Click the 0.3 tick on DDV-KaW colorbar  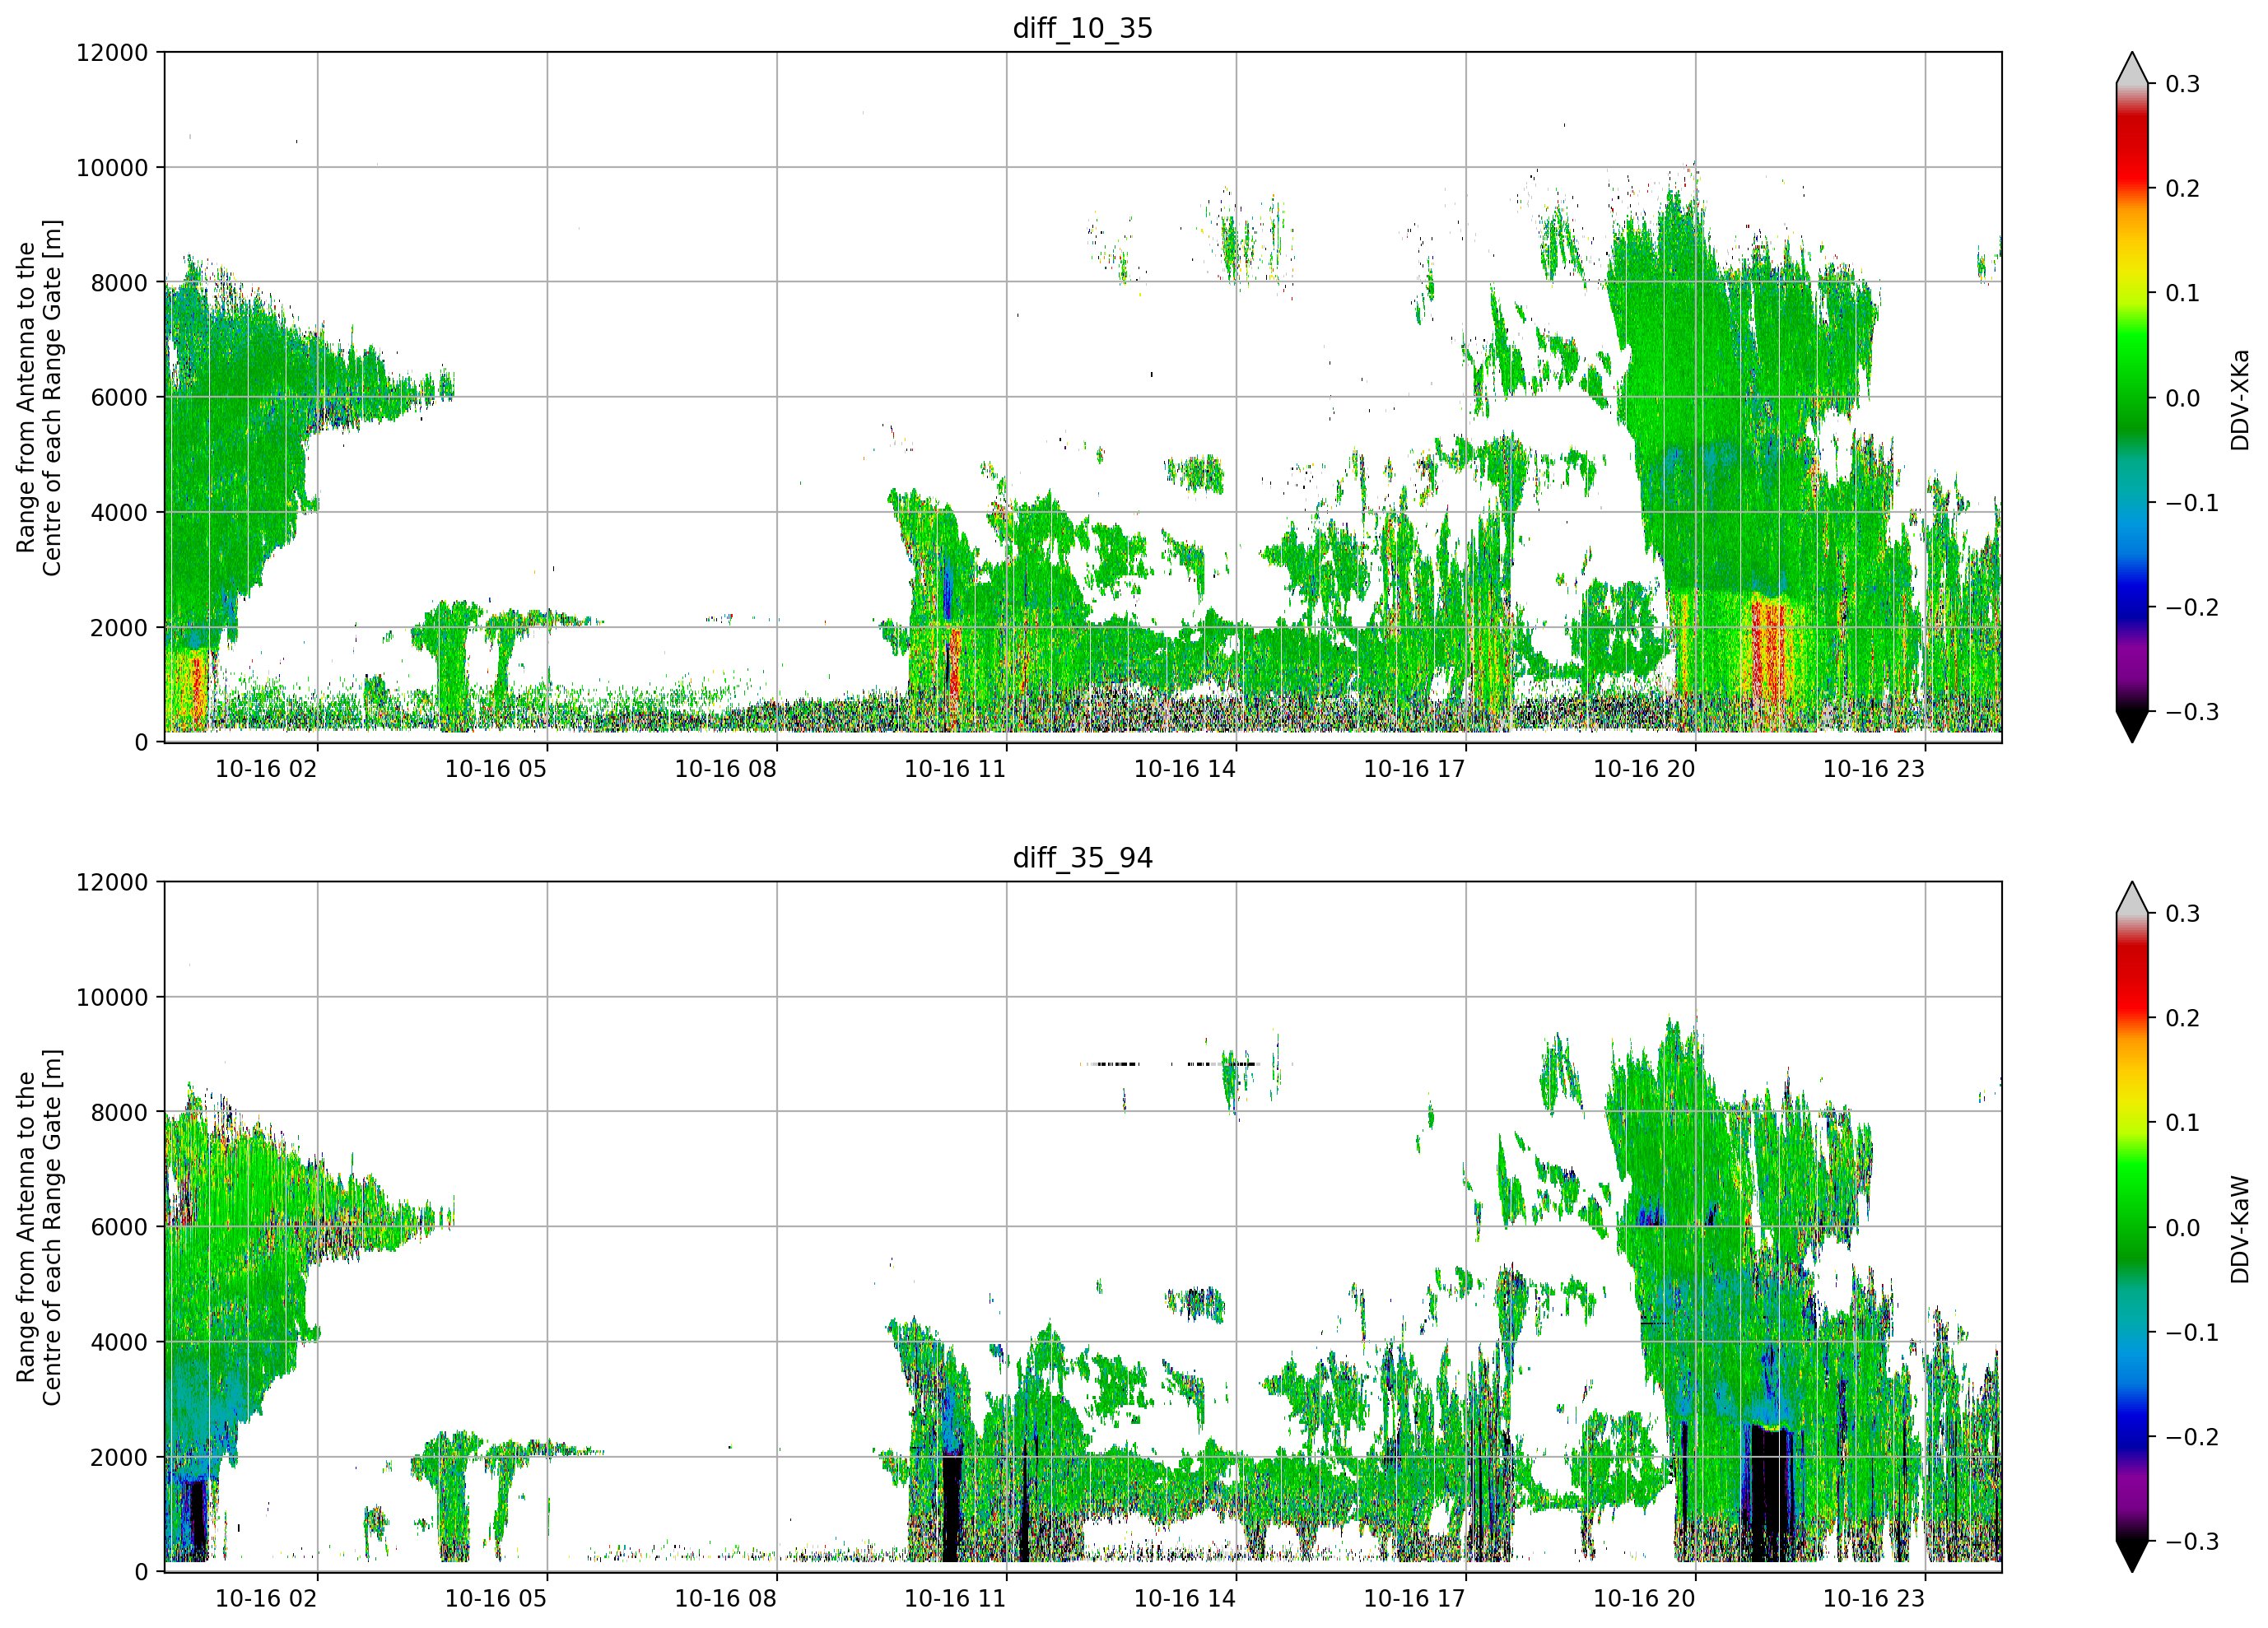coord(2182,914)
